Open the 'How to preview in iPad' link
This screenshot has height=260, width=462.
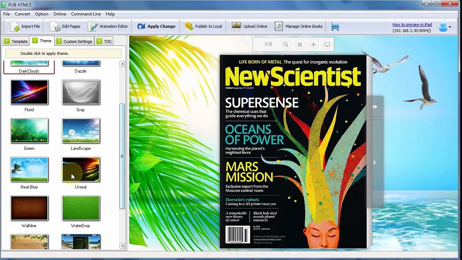click(x=412, y=25)
